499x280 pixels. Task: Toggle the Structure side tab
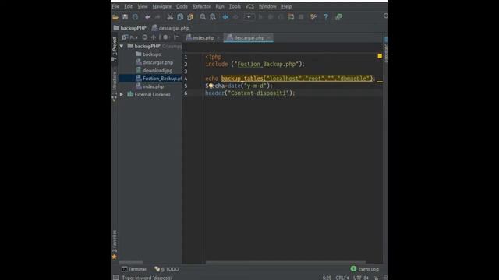click(115, 86)
